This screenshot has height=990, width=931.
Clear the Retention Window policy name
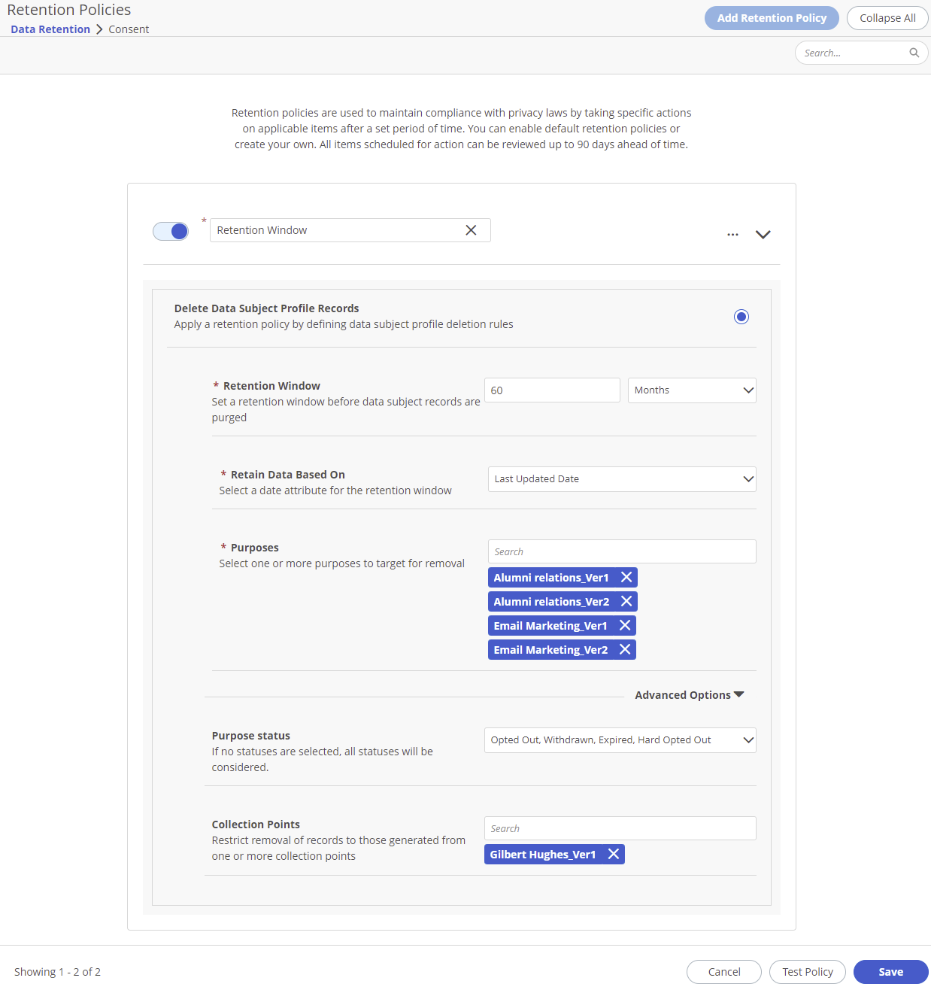(472, 230)
